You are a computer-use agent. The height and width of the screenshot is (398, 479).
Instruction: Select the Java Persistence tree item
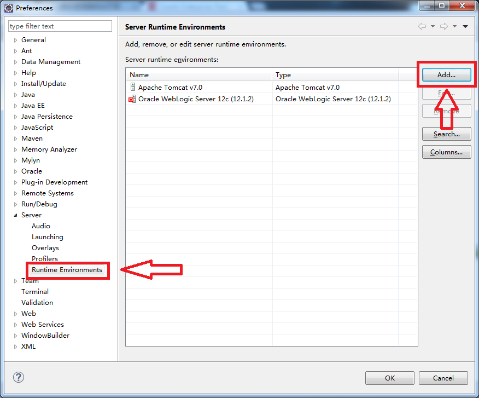(46, 117)
